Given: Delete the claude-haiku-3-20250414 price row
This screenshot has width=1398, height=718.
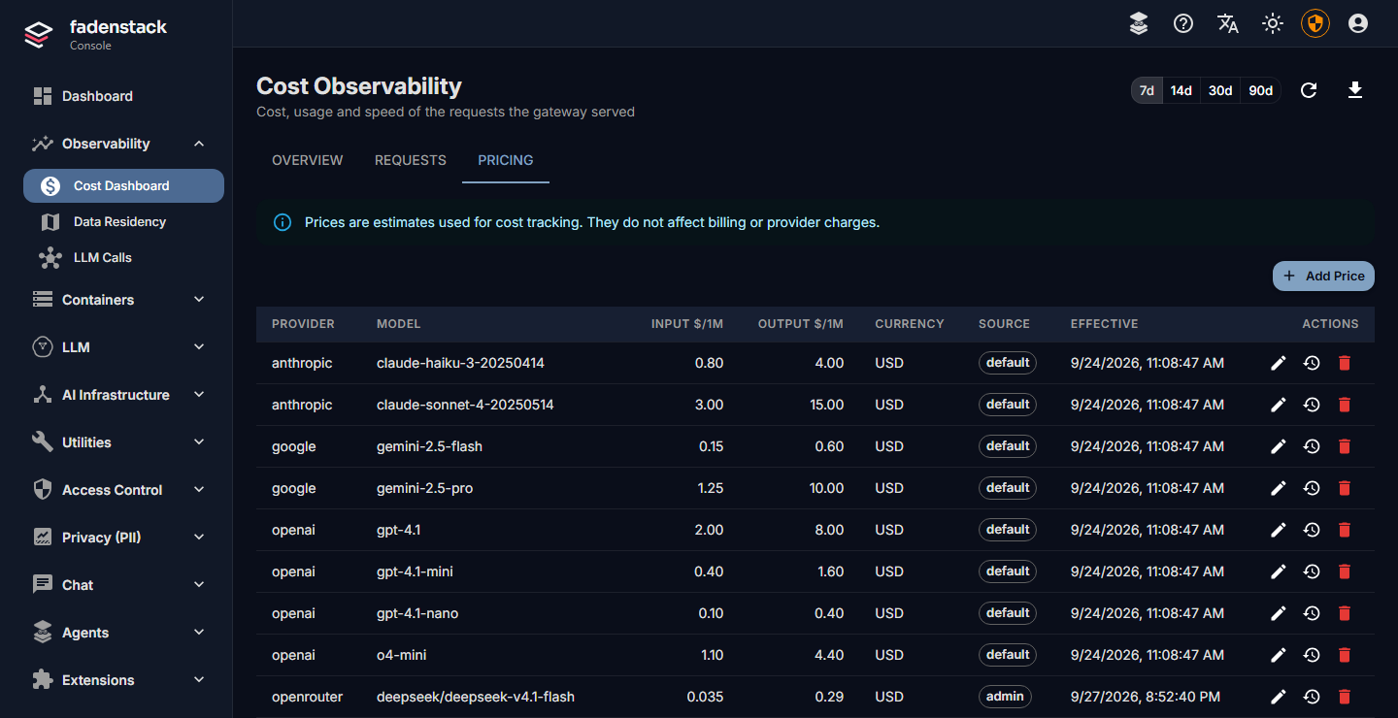Looking at the screenshot, I should (1345, 363).
